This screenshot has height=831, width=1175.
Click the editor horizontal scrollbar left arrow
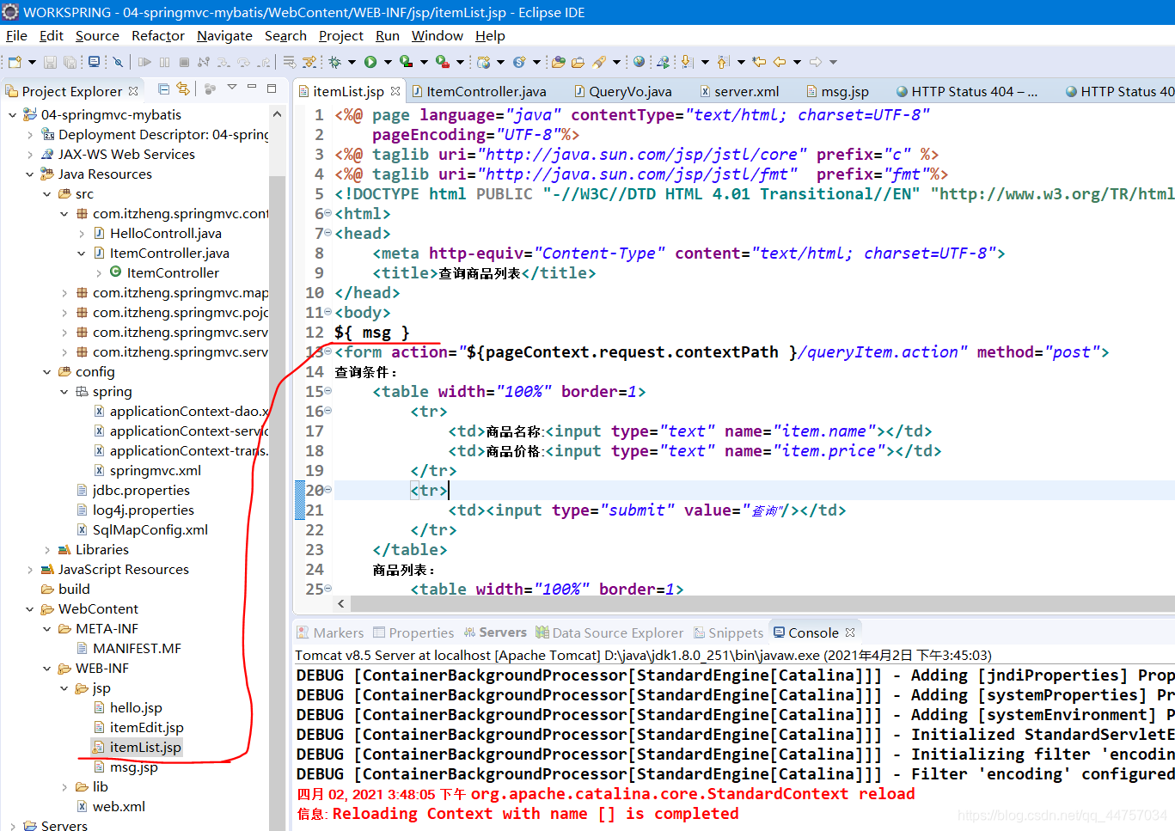(341, 603)
